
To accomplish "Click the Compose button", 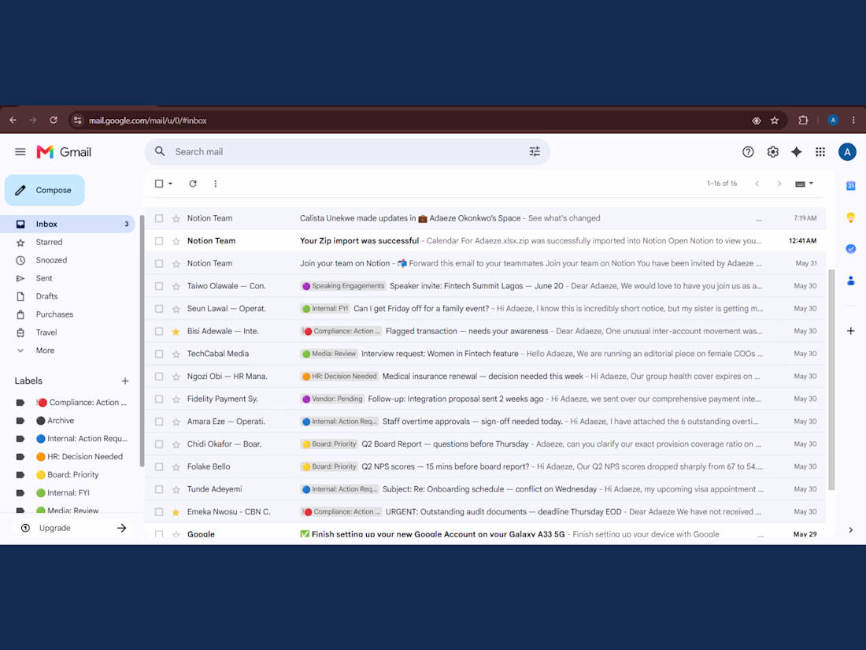I will 45,190.
